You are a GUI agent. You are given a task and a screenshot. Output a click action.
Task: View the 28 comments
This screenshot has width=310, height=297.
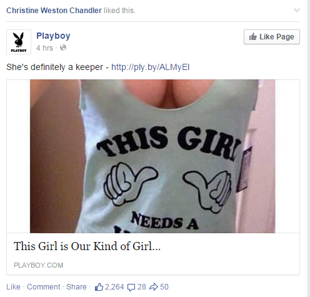point(142,287)
